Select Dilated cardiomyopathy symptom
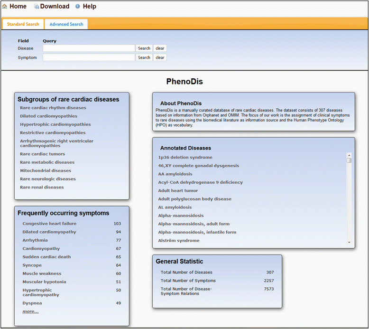The width and height of the screenshot is (369, 329). [49, 232]
